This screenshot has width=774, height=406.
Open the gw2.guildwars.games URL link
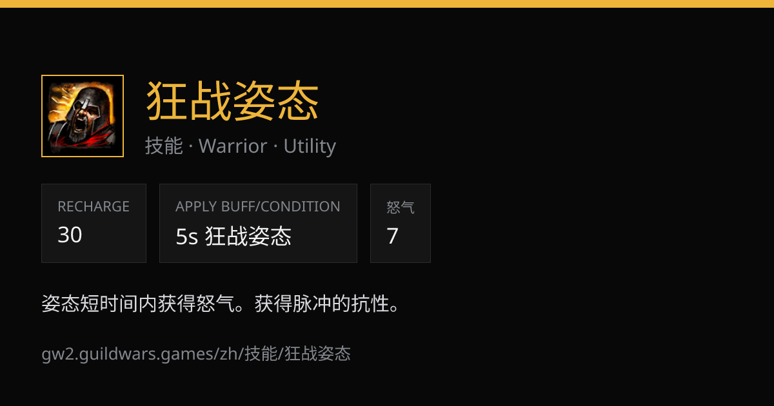pyautogui.click(x=196, y=353)
